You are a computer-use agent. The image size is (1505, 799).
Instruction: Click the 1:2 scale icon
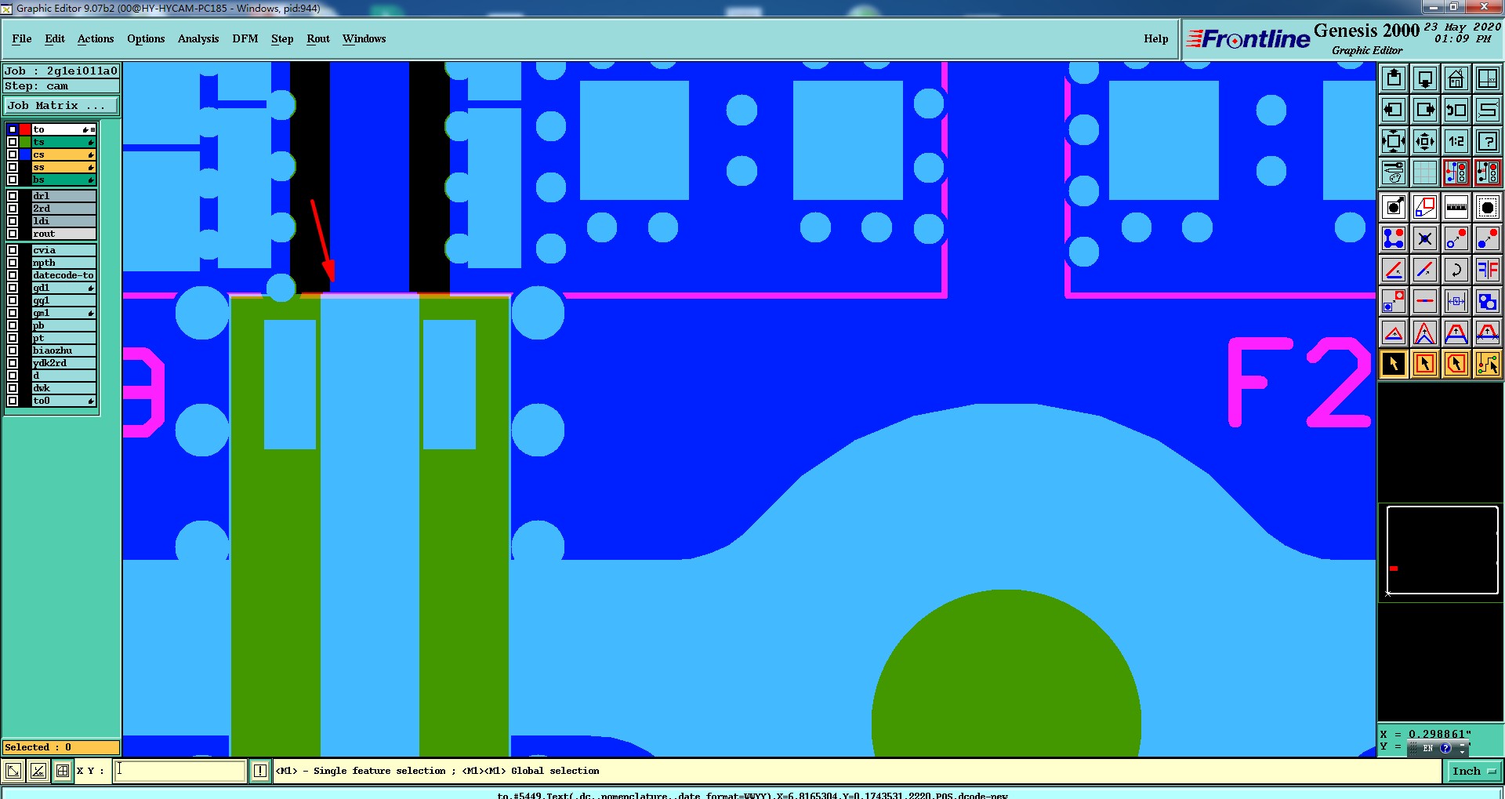click(1456, 141)
